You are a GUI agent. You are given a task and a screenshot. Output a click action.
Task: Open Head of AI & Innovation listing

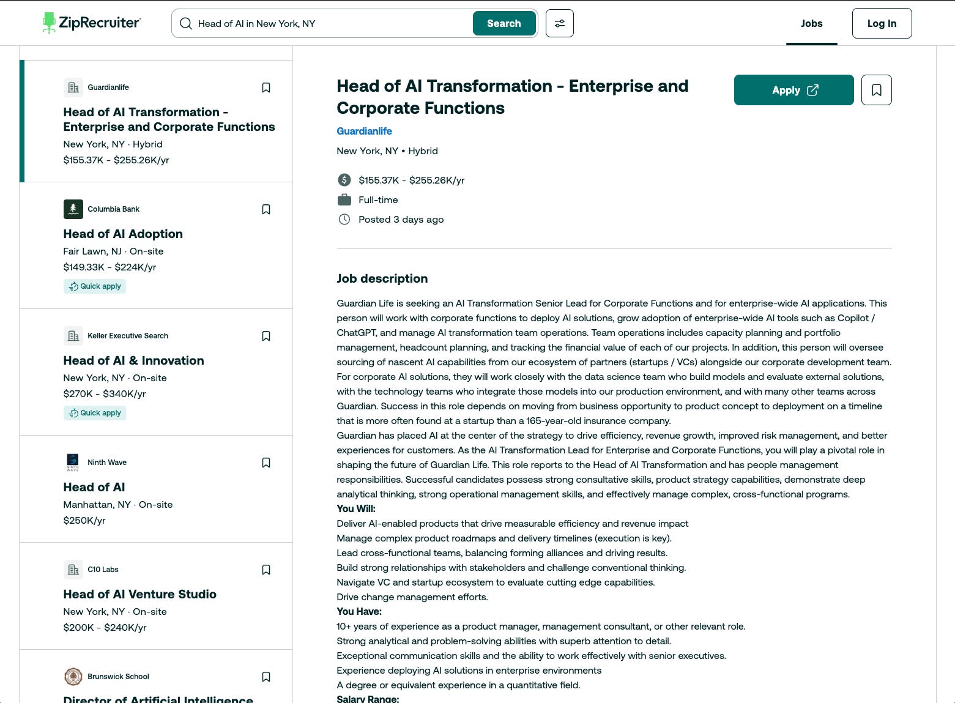tap(133, 360)
